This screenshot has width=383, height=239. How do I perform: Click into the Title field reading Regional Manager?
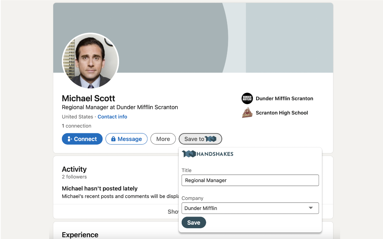[250, 180]
